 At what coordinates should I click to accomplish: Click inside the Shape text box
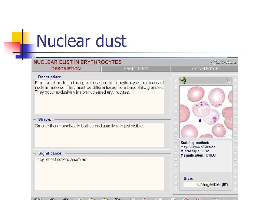click(x=99, y=135)
